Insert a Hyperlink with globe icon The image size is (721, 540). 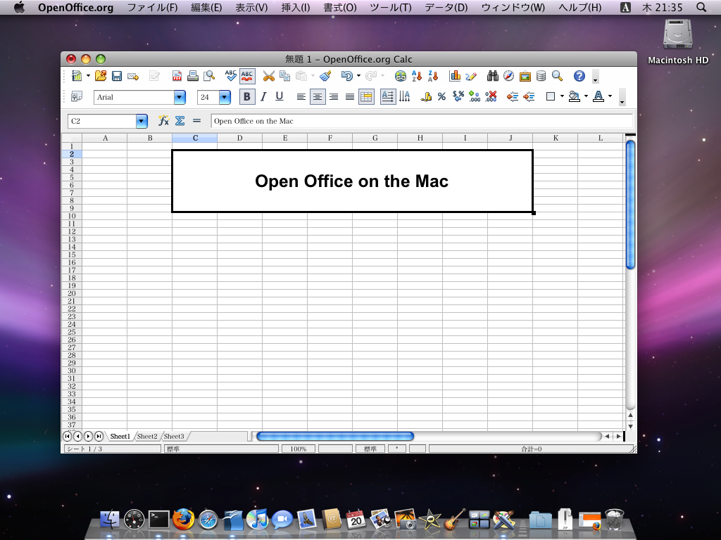click(401, 76)
